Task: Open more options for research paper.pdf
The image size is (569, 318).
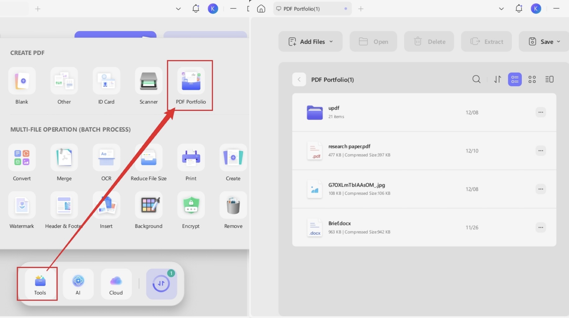Action: point(540,151)
